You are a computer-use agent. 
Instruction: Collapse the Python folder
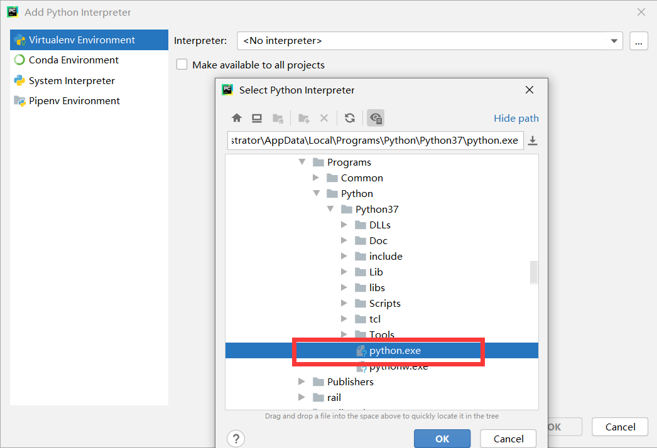317,193
